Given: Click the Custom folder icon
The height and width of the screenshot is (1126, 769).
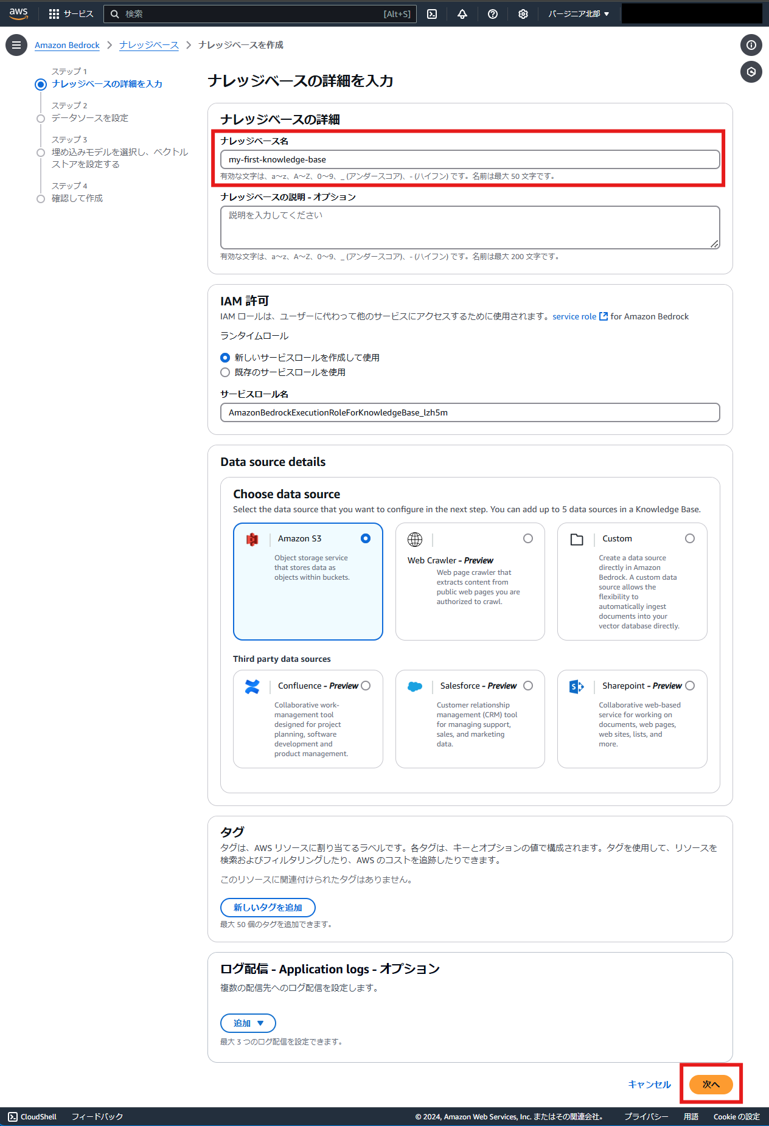Looking at the screenshot, I should pos(577,540).
